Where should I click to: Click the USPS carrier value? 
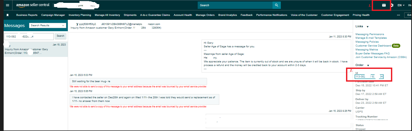tap(359, 112)
